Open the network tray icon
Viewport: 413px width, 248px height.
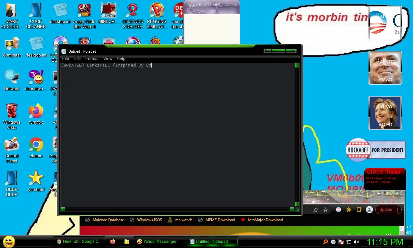point(349,242)
